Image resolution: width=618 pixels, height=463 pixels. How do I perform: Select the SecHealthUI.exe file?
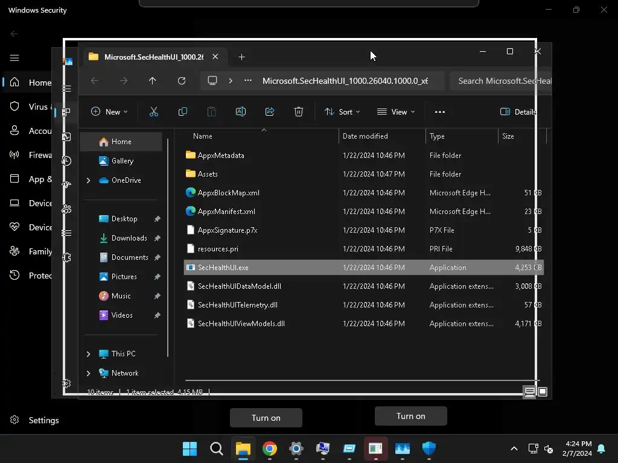pyautogui.click(x=364, y=268)
